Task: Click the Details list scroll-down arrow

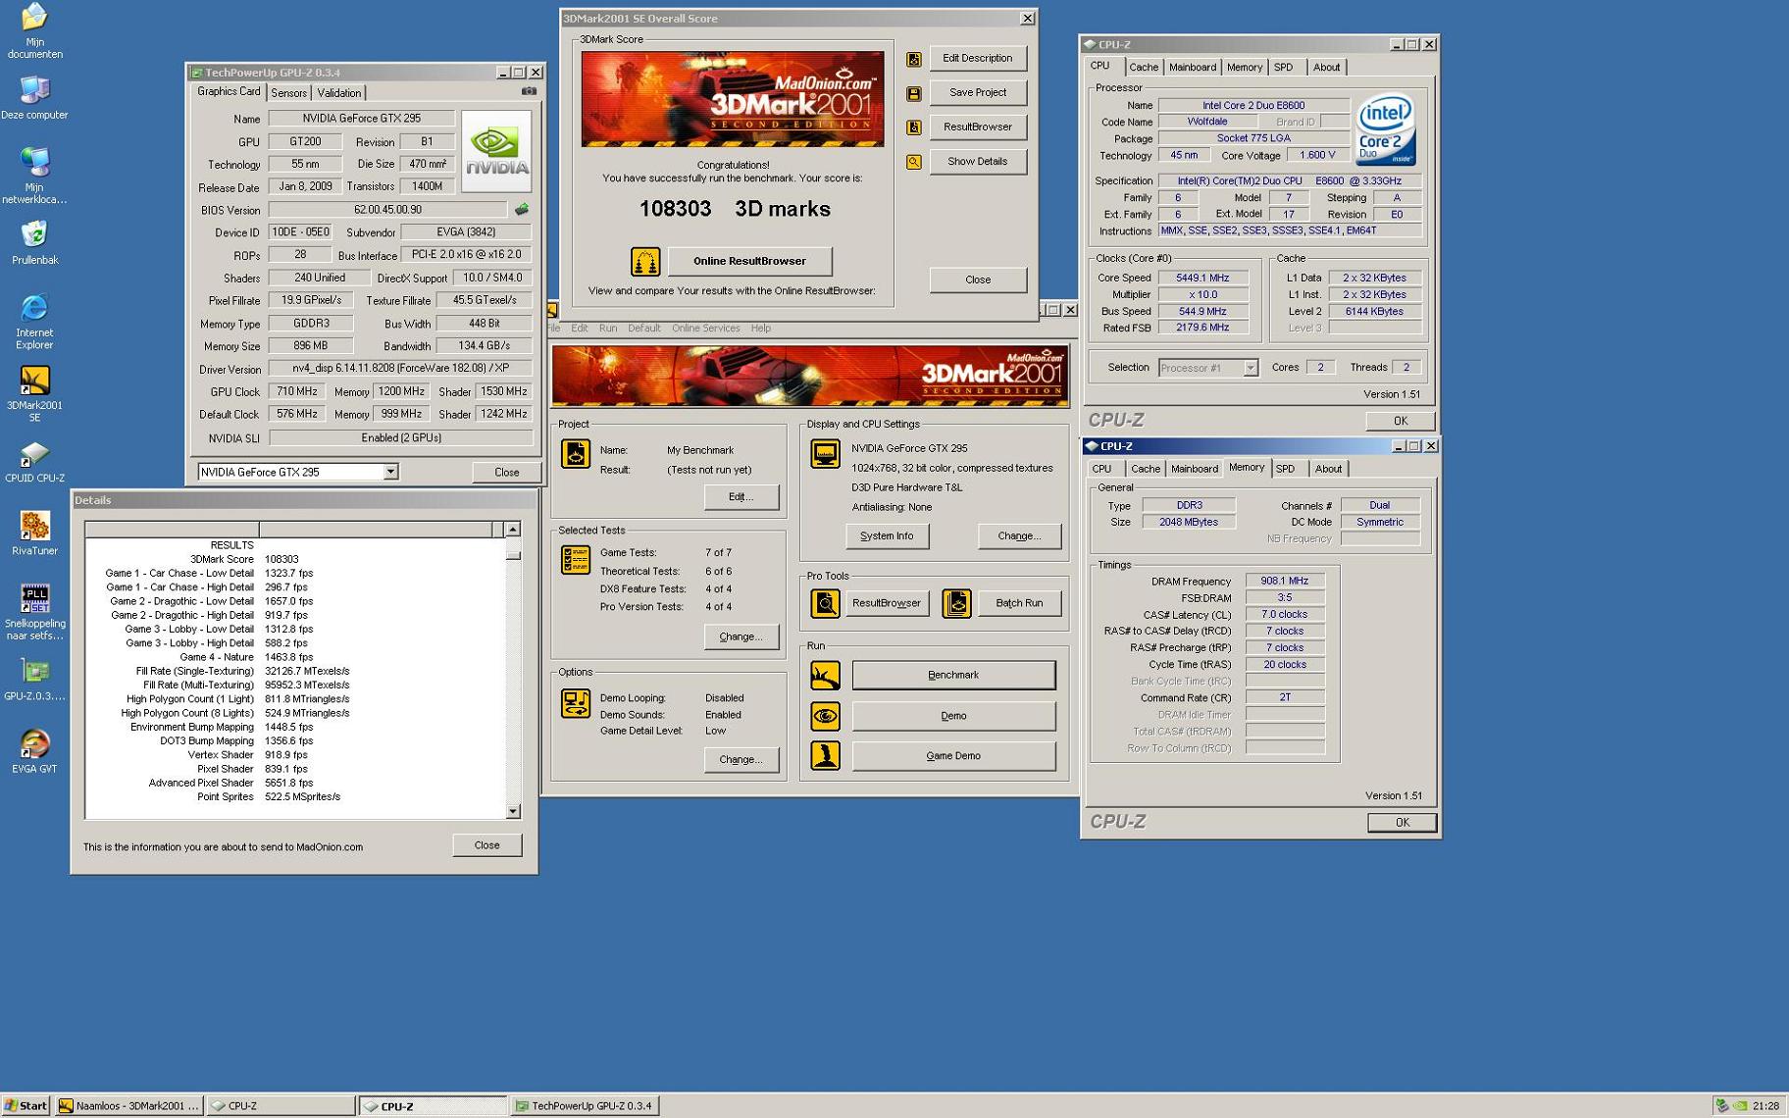Action: [x=513, y=812]
